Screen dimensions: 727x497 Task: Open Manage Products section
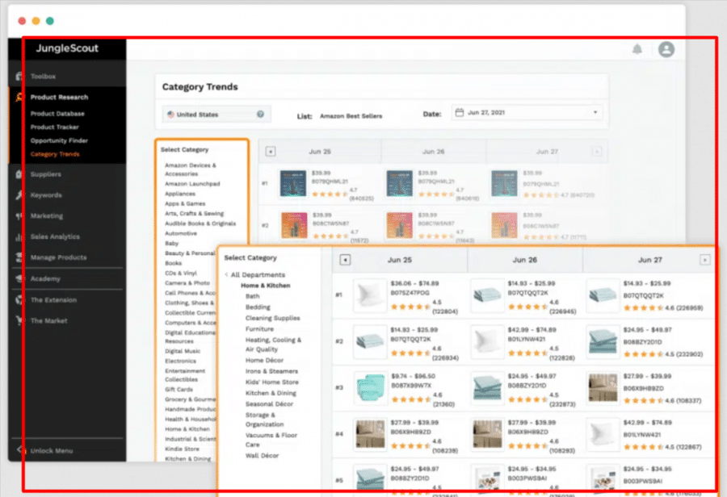pos(58,257)
